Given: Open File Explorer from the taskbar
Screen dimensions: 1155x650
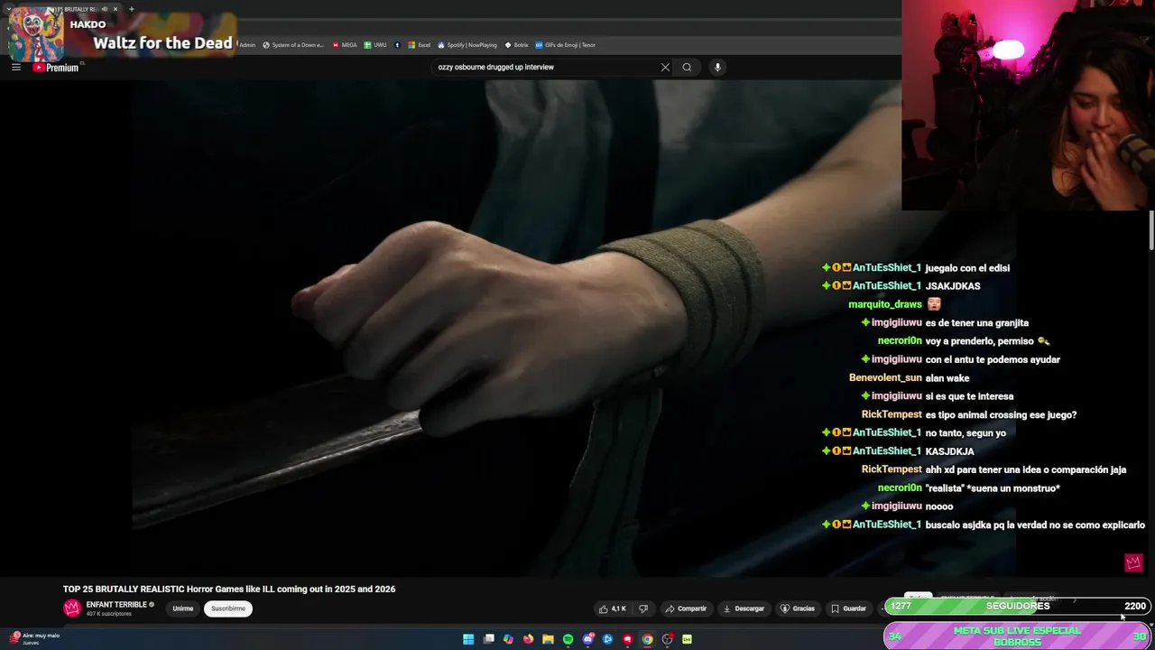Looking at the screenshot, I should pyautogui.click(x=548, y=639).
